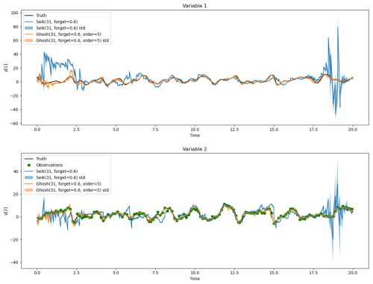Click the '-60' y-axis tick in Variable 1 plot
Viewport: 373px width, 284px height.
(x=14, y=124)
